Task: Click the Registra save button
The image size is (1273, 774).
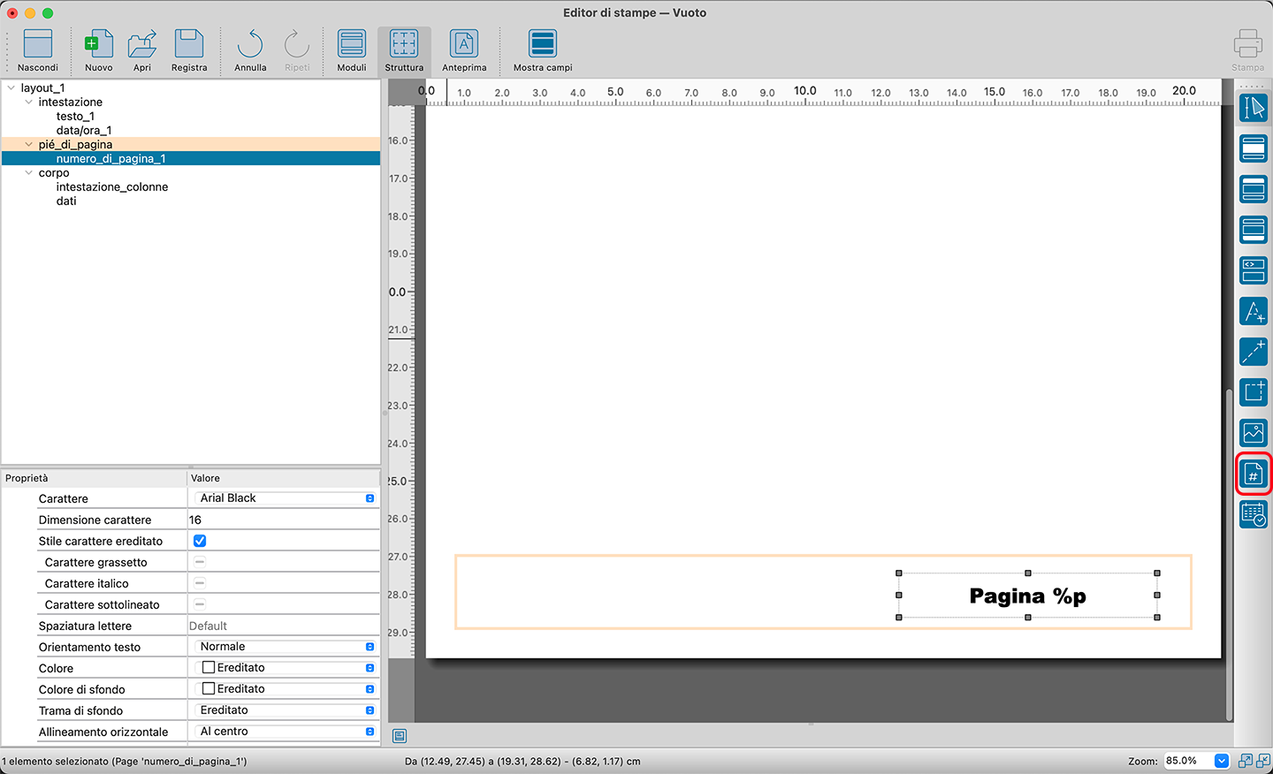Action: click(x=189, y=50)
